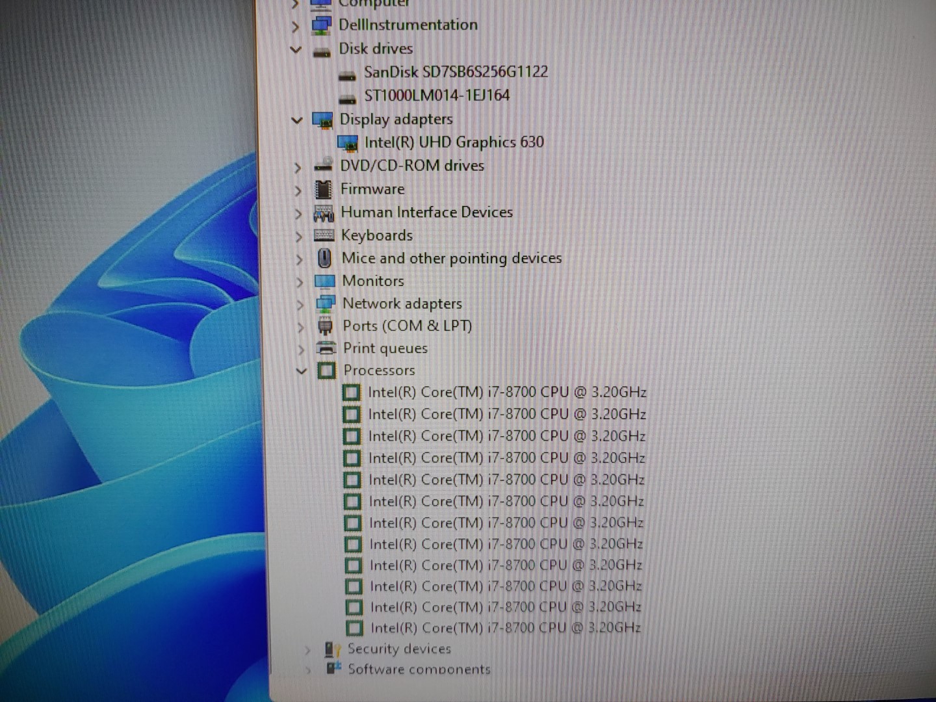Select the SanDisk SD7SB6S256G1122 entry
The height and width of the screenshot is (702, 936).
pos(456,71)
